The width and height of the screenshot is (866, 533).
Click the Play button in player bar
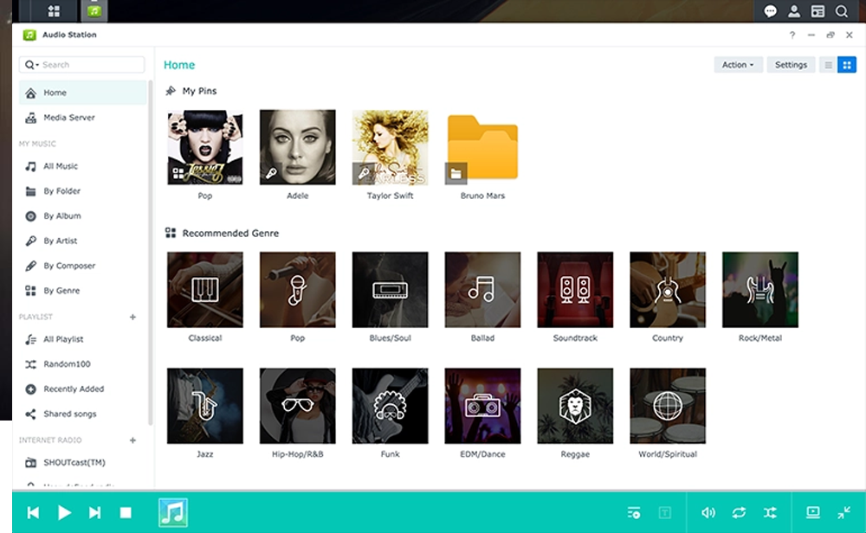click(x=64, y=513)
